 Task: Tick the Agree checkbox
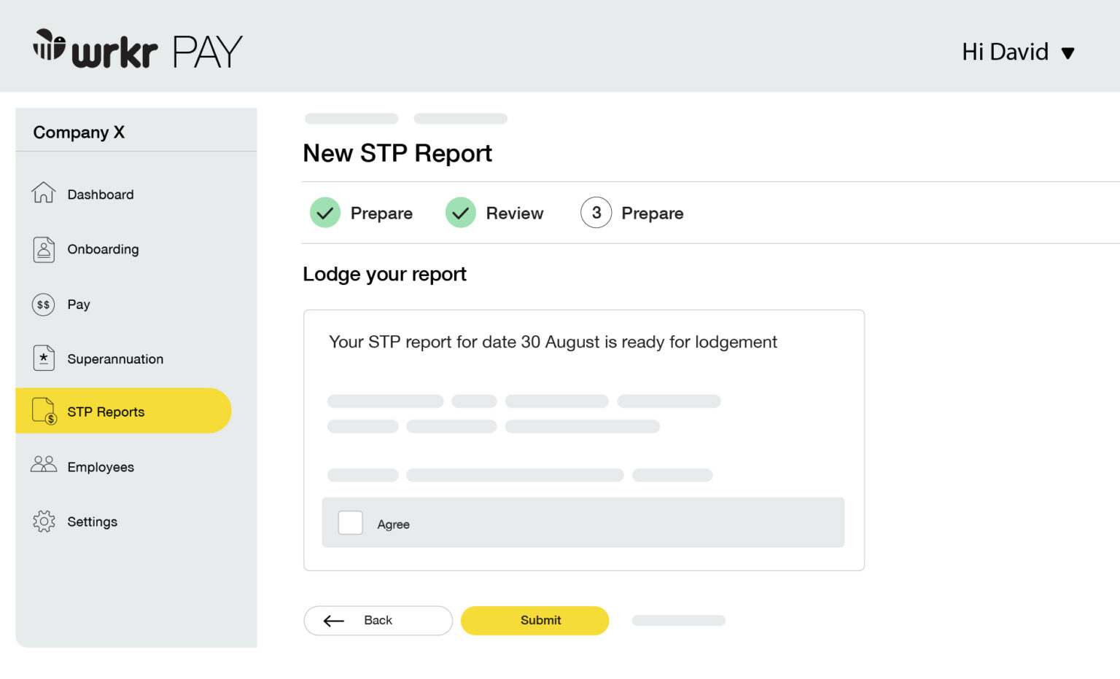coord(351,522)
